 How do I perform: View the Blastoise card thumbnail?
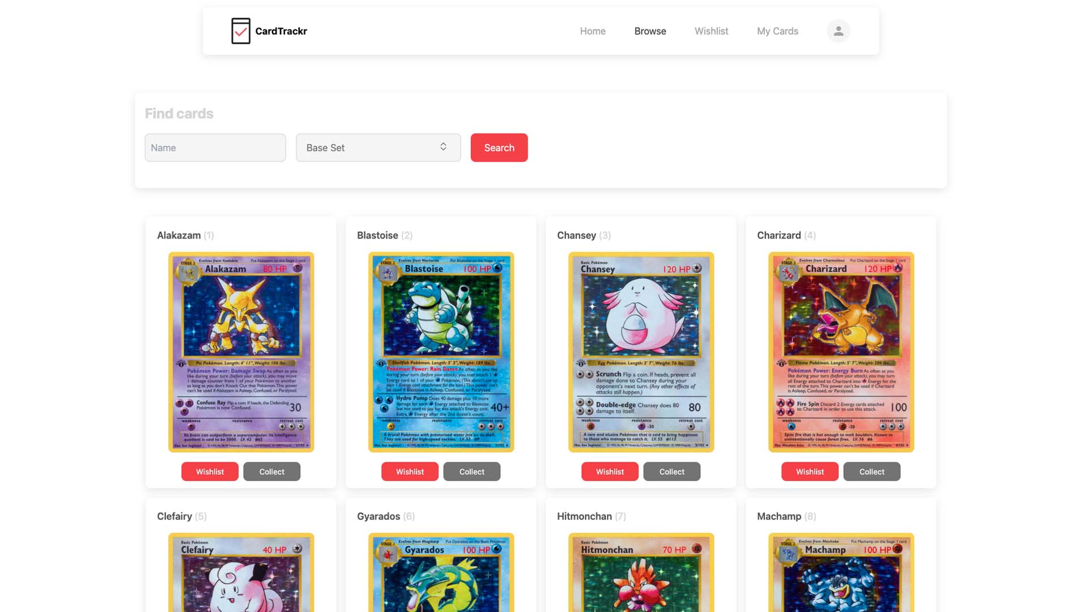click(x=441, y=352)
